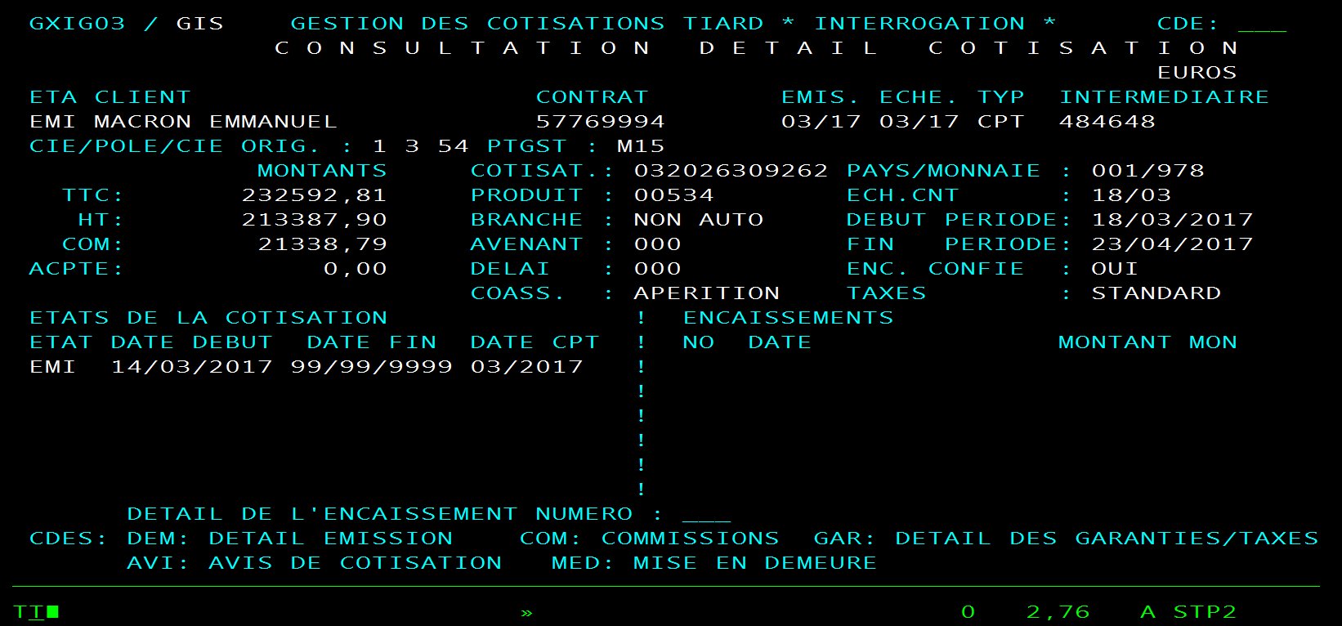Image resolution: width=1342 pixels, height=626 pixels.
Task: Click the 'DATE FIN' column header
Action: pos(371,342)
